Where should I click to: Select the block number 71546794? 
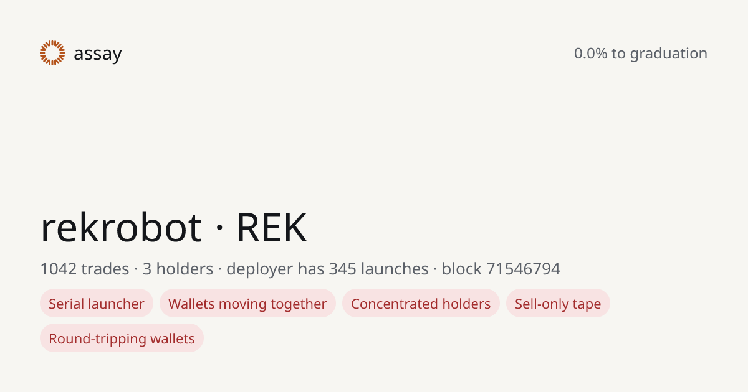(523, 269)
